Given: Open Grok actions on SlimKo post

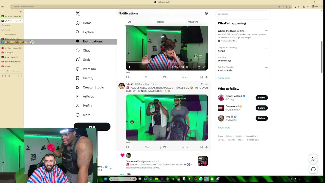Looking at the screenshot, I should point(202,84).
